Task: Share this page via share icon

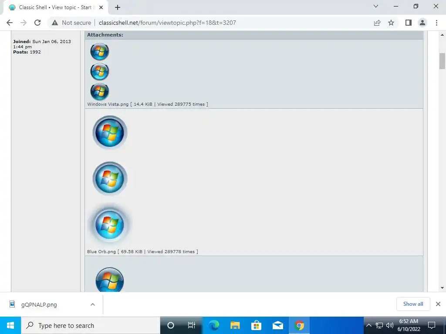Action: click(377, 23)
